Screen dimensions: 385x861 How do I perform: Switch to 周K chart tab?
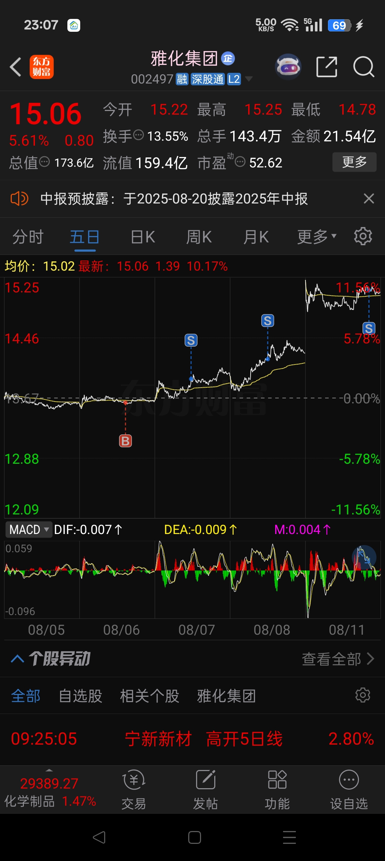pyautogui.click(x=199, y=237)
